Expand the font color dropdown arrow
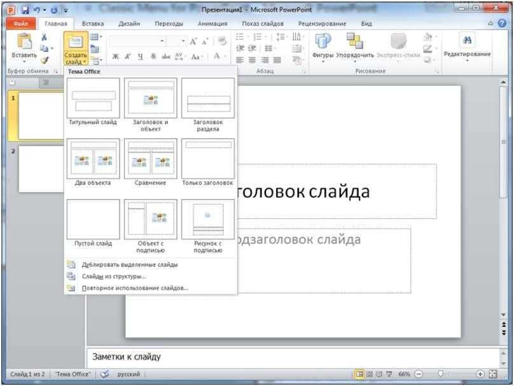 click(x=226, y=57)
